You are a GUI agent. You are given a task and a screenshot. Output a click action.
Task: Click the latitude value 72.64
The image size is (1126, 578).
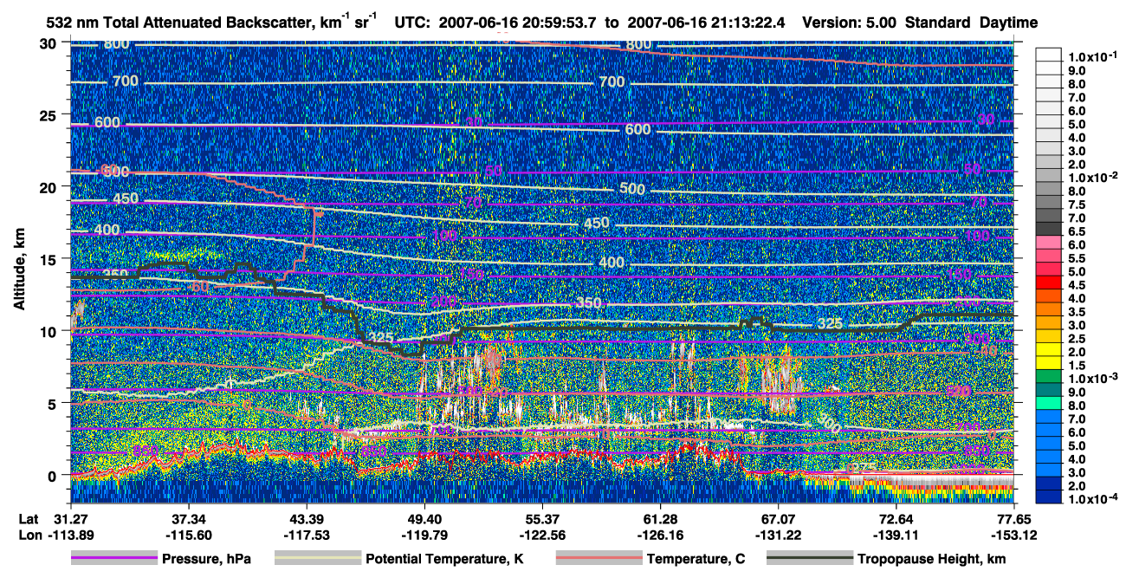click(896, 517)
